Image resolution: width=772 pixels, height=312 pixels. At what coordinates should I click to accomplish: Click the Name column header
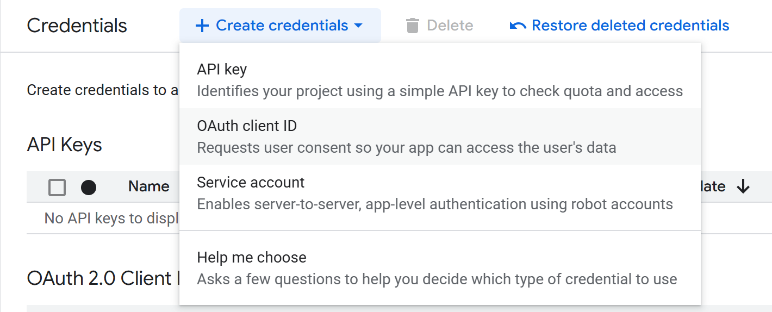[148, 187]
